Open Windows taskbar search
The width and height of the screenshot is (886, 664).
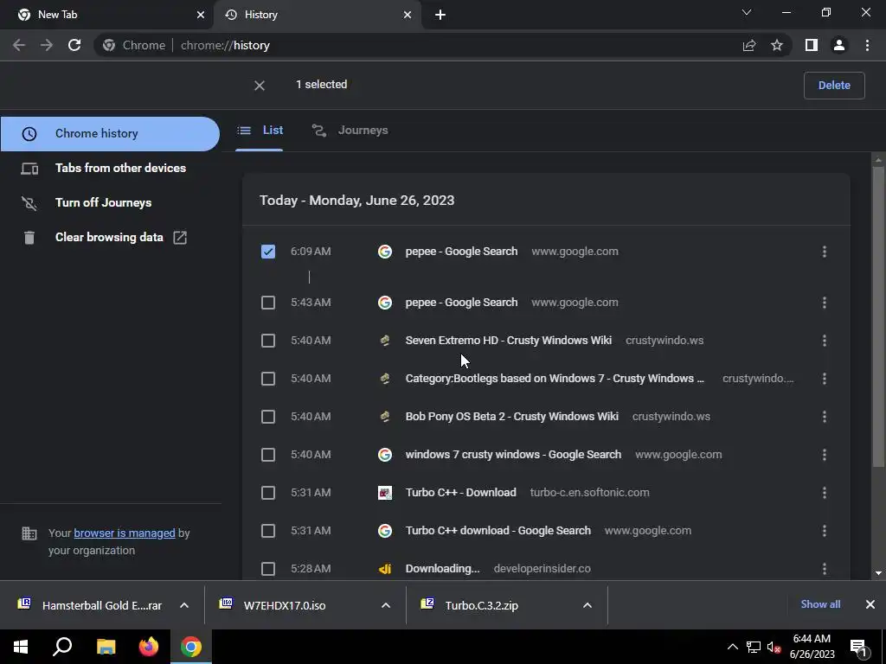tap(62, 647)
